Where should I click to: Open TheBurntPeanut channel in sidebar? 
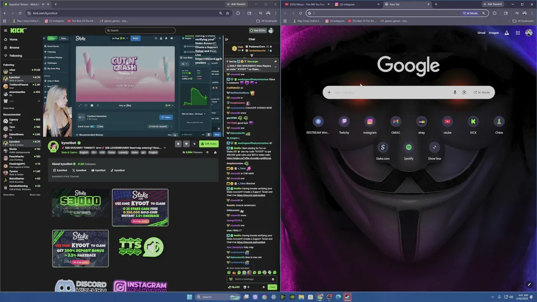22,86
